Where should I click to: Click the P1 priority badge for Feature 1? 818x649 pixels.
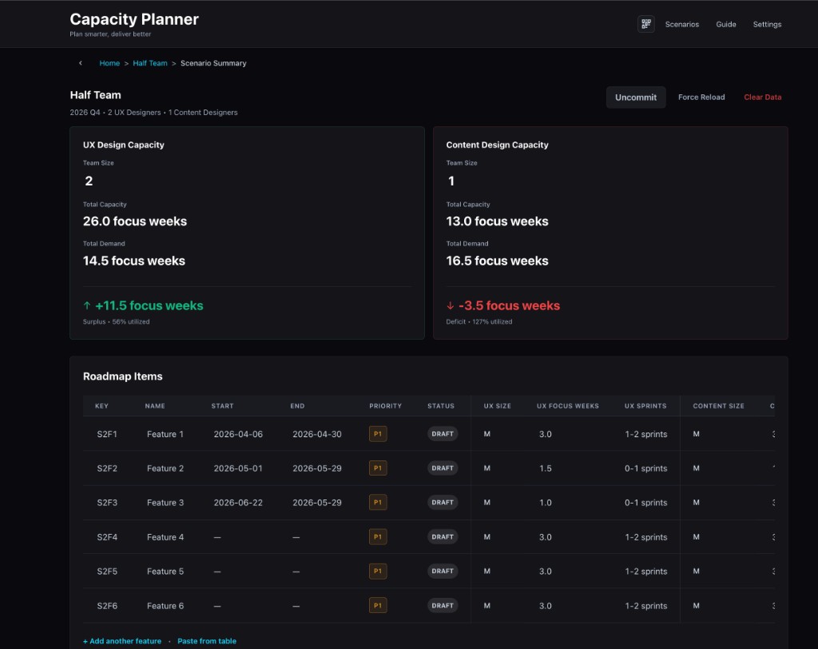[x=378, y=434]
